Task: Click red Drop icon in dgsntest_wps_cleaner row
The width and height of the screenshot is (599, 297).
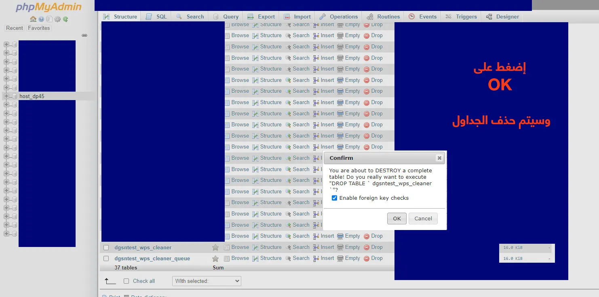Action: [x=367, y=247]
